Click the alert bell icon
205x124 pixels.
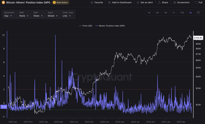(138, 2)
